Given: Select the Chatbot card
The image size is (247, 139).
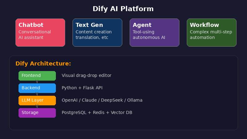Looking at the screenshot, I should (40, 33).
